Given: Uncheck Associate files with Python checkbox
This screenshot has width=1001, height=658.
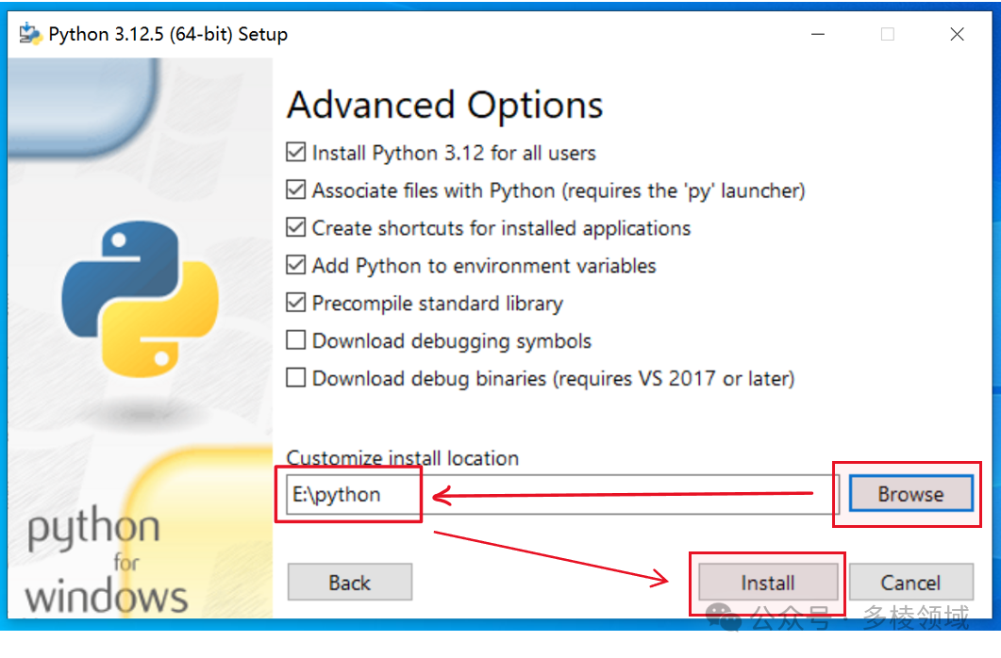Looking at the screenshot, I should (295, 190).
